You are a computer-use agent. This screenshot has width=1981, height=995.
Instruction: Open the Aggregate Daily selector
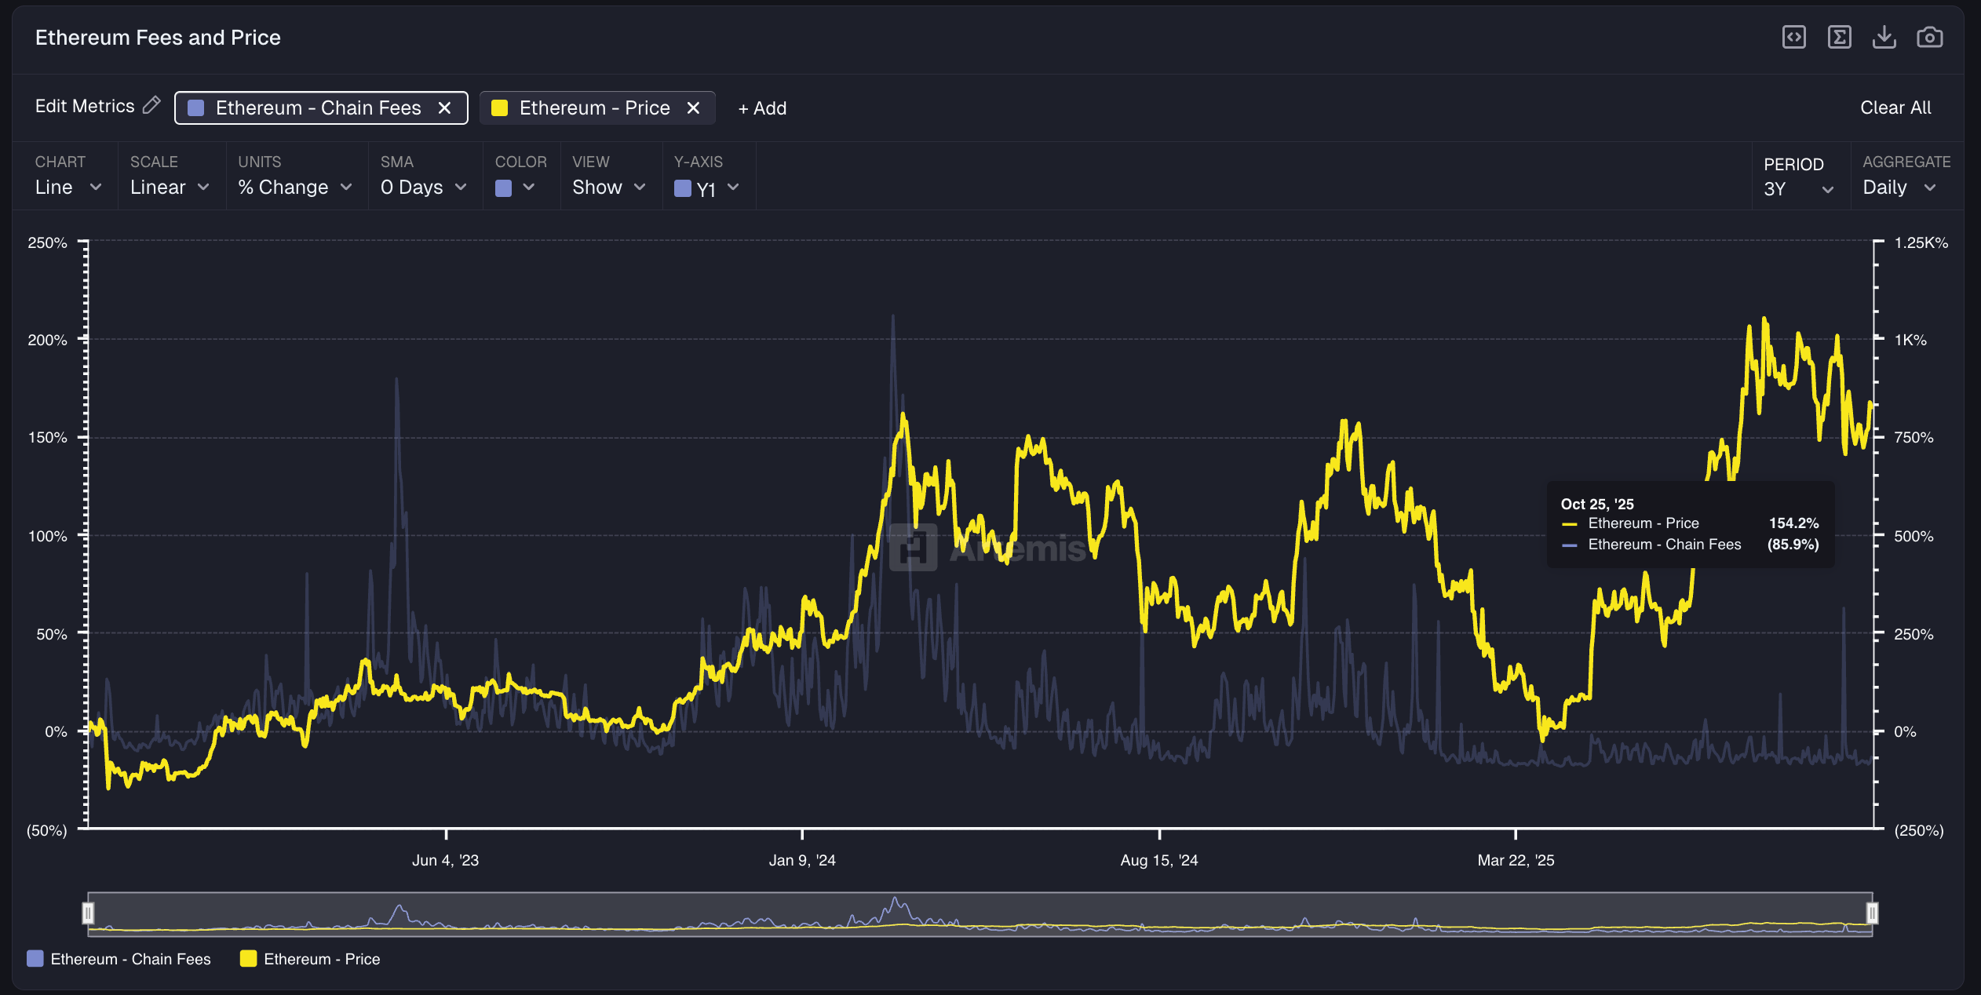1898,187
